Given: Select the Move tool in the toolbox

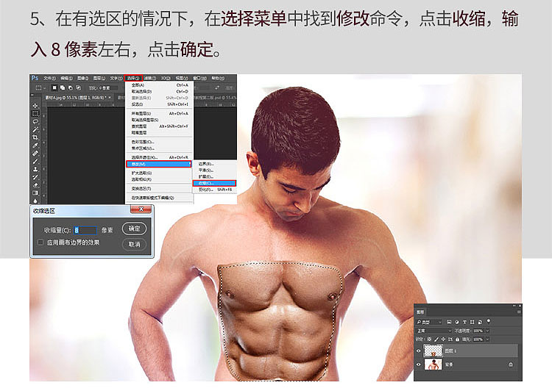Looking at the screenshot, I should 35,106.
